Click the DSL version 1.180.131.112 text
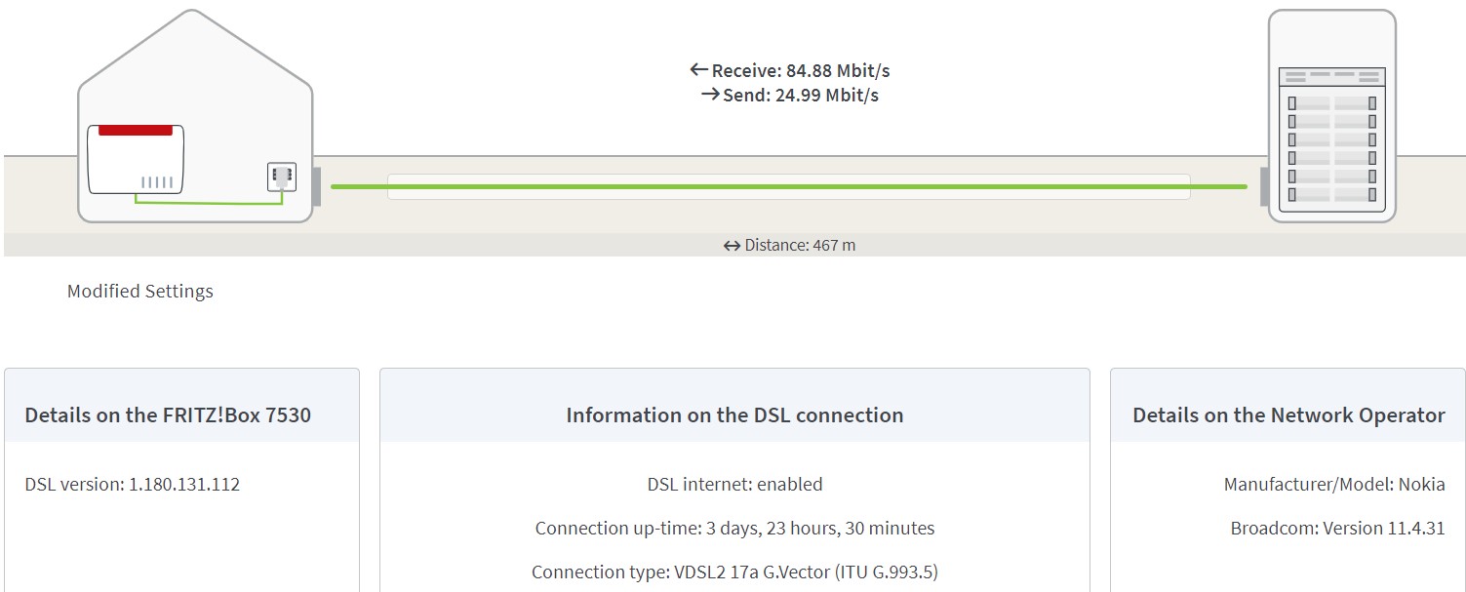Screen dimensions: 1466x592 point(133,484)
